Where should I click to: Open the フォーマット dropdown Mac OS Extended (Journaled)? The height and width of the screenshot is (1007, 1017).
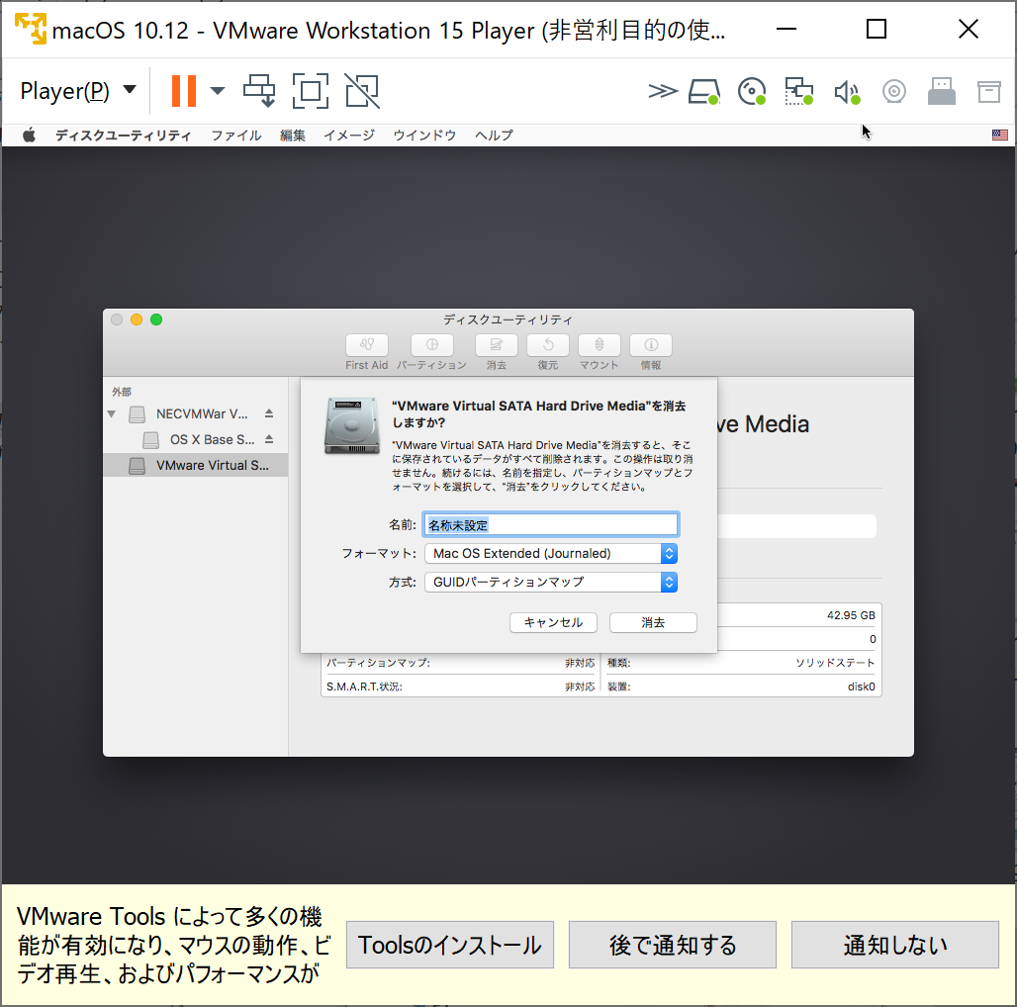point(551,553)
